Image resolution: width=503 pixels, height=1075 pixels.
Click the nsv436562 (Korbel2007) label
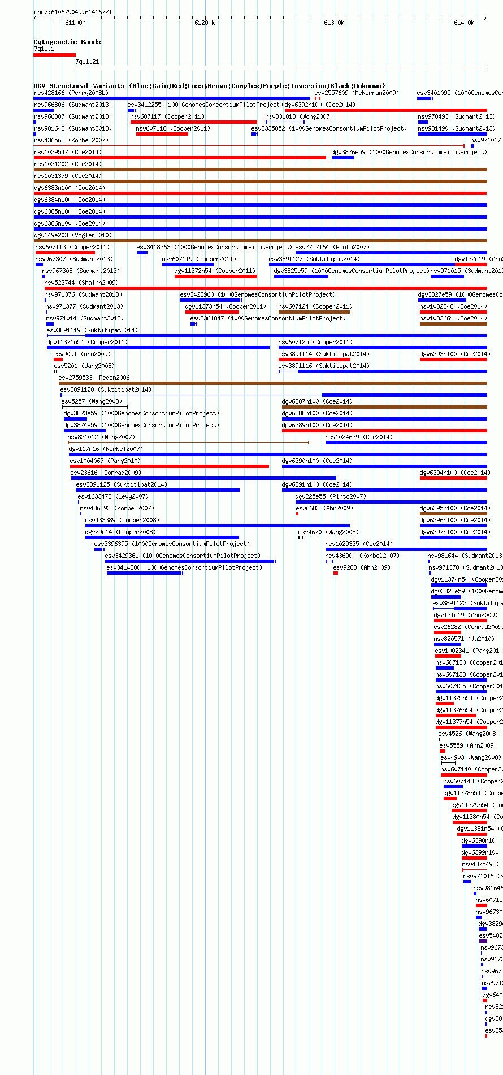(x=71, y=140)
